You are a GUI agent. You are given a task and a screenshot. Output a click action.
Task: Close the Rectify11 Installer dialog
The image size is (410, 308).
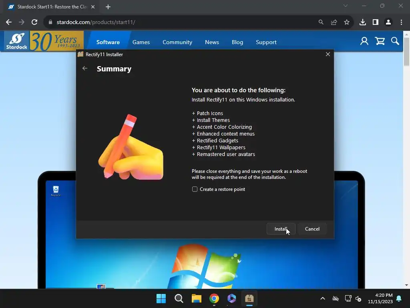pos(328,54)
